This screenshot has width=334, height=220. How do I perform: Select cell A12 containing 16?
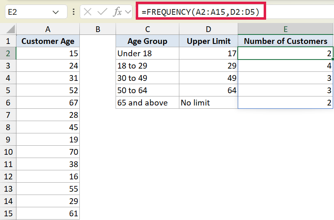point(48,176)
